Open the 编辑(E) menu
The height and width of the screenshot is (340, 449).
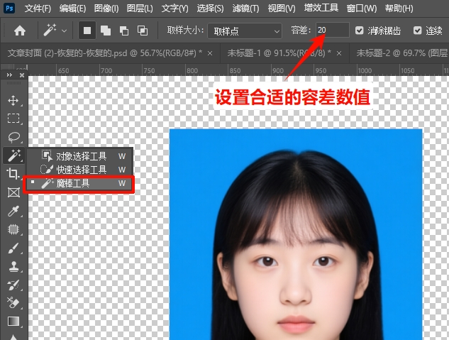tap(72, 9)
